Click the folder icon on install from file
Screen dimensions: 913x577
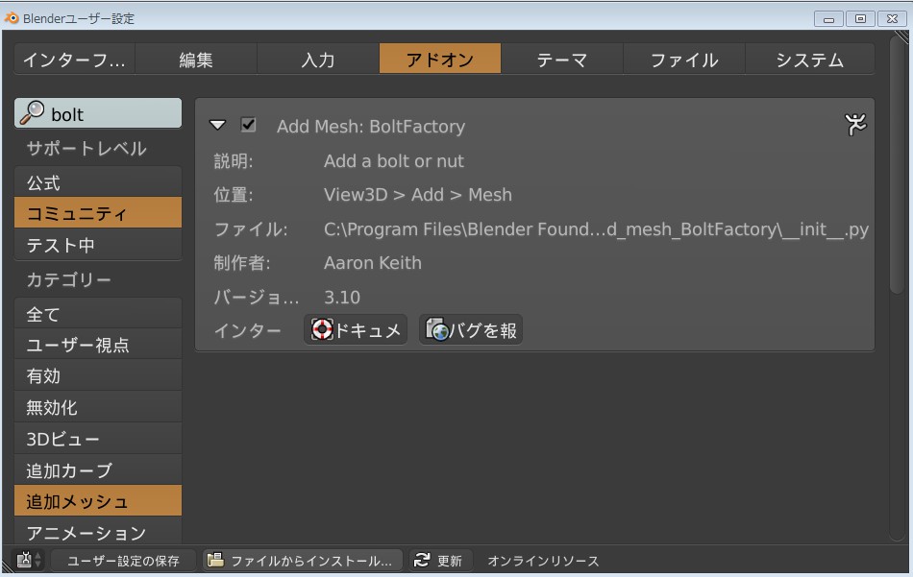click(215, 560)
